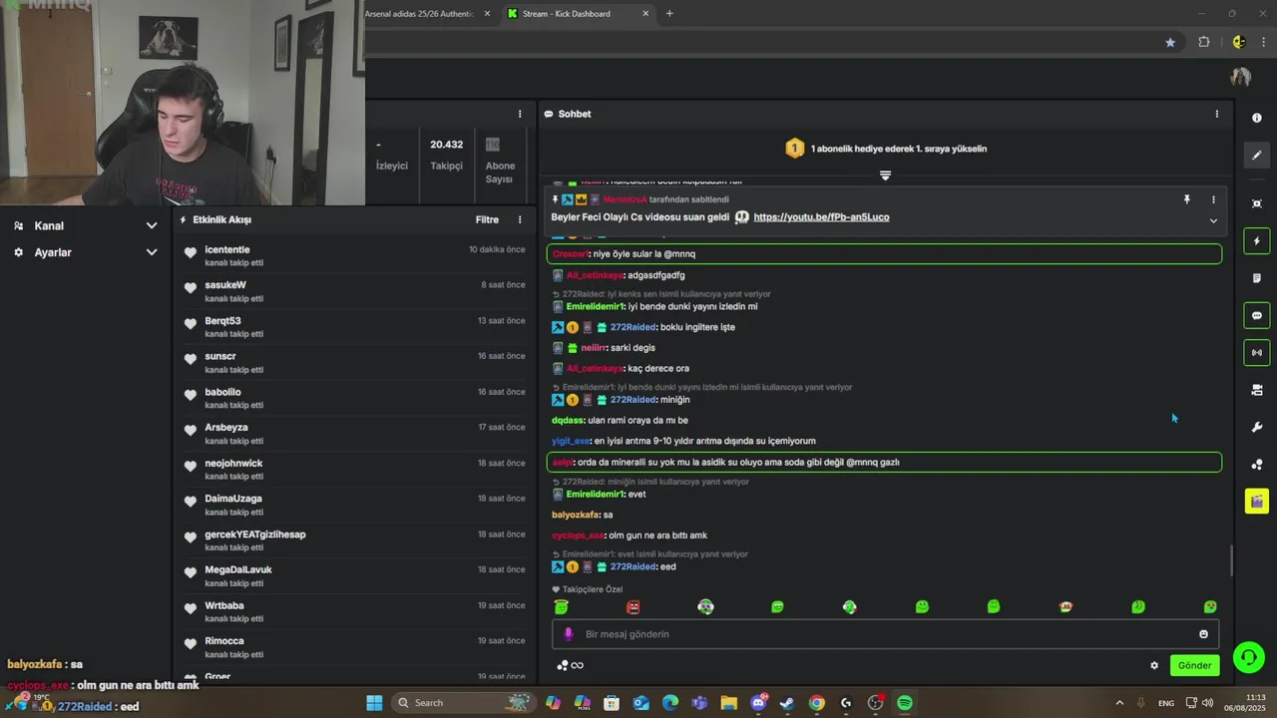Click the document notes icon in the right sidebar
The image size is (1277, 718).
[x=1256, y=278]
